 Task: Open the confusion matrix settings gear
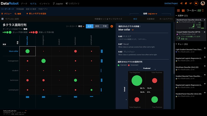point(112,26)
